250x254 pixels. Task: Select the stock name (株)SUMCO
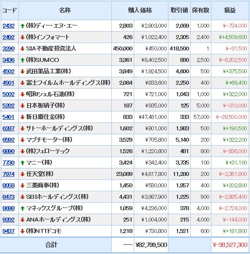43,60
